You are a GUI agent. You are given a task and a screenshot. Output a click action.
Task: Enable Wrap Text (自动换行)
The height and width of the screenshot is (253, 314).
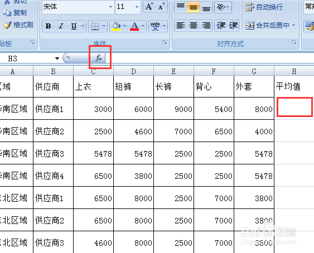264,7
